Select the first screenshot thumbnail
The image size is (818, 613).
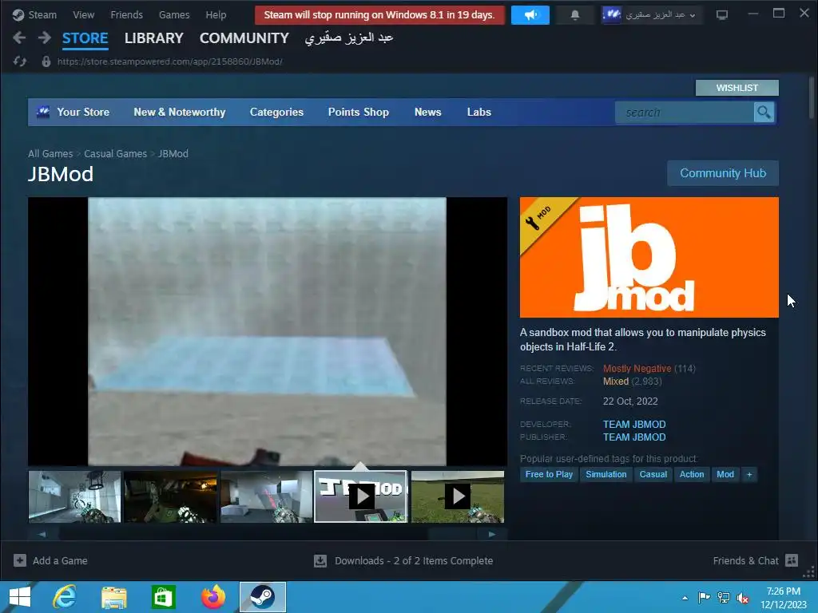[74, 496]
